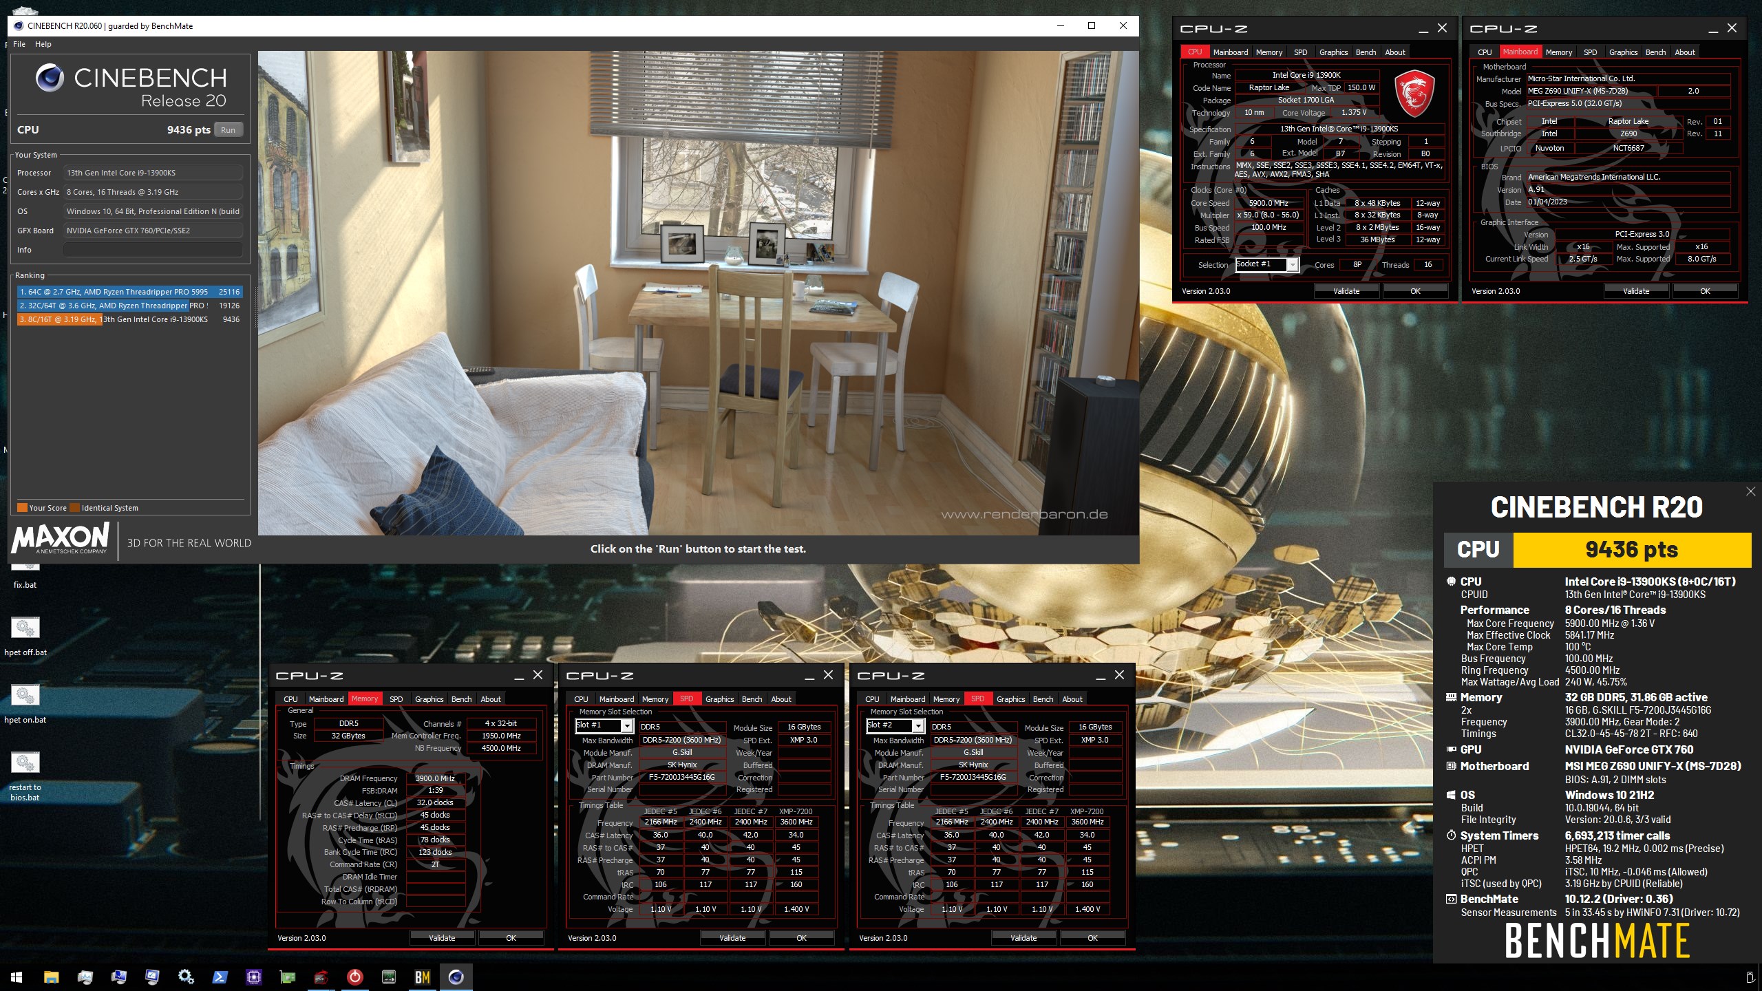Close the BenchMate Cinebench R20 result panel
This screenshot has height=991, width=1762.
click(1750, 491)
